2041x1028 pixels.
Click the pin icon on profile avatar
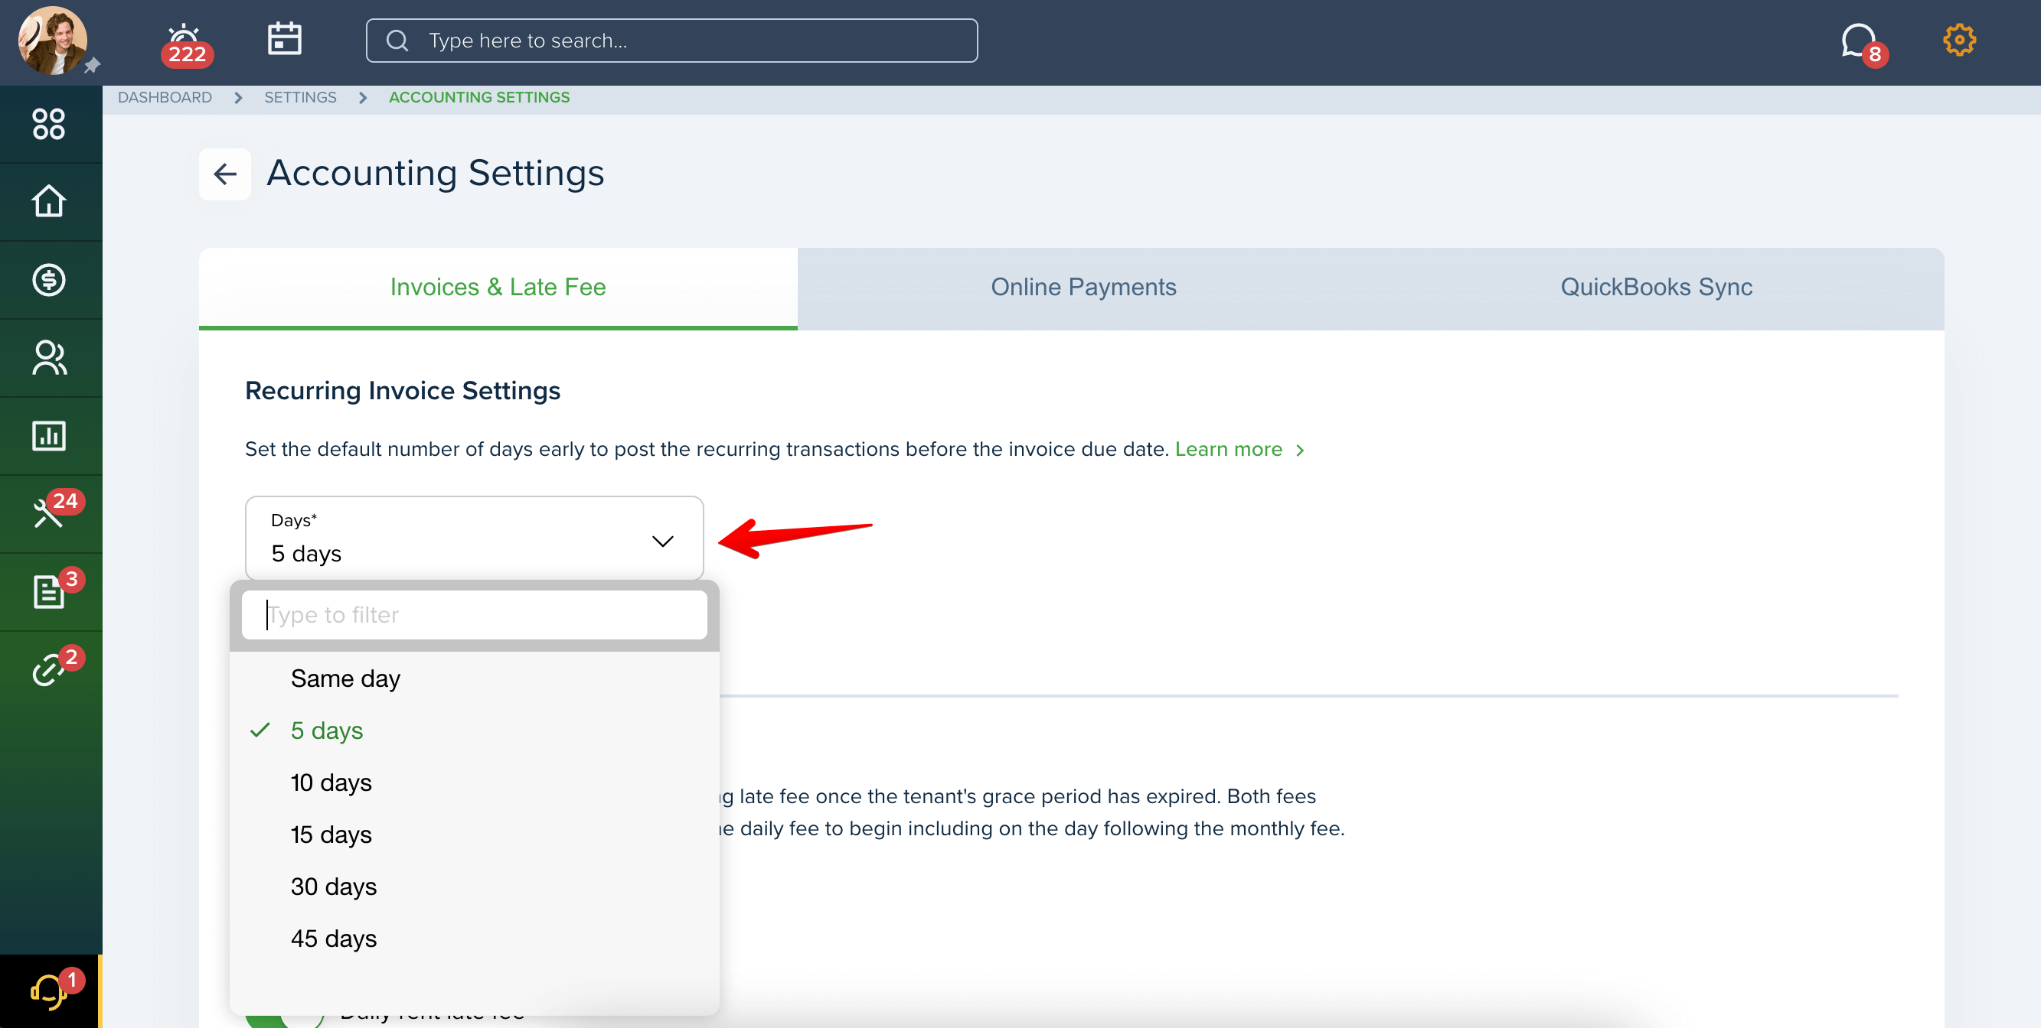[x=93, y=65]
